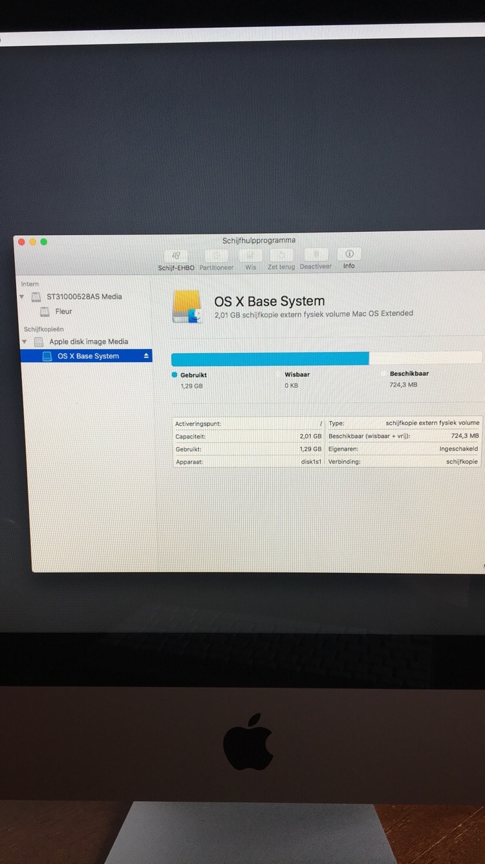Click the Type schijfkopie extern fysiek volume row

404,423
